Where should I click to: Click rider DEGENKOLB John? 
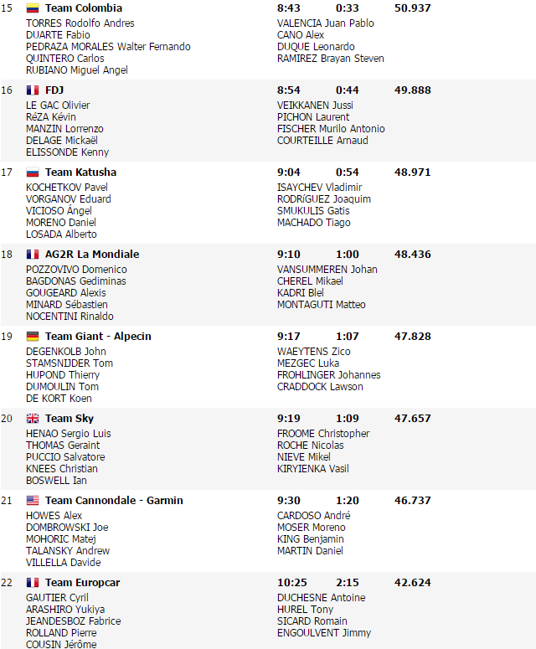[x=66, y=352]
